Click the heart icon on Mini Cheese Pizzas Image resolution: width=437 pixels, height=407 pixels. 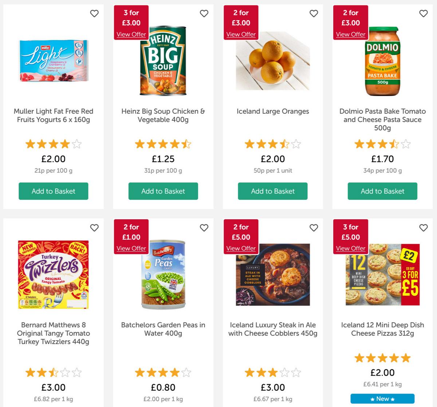423,228
